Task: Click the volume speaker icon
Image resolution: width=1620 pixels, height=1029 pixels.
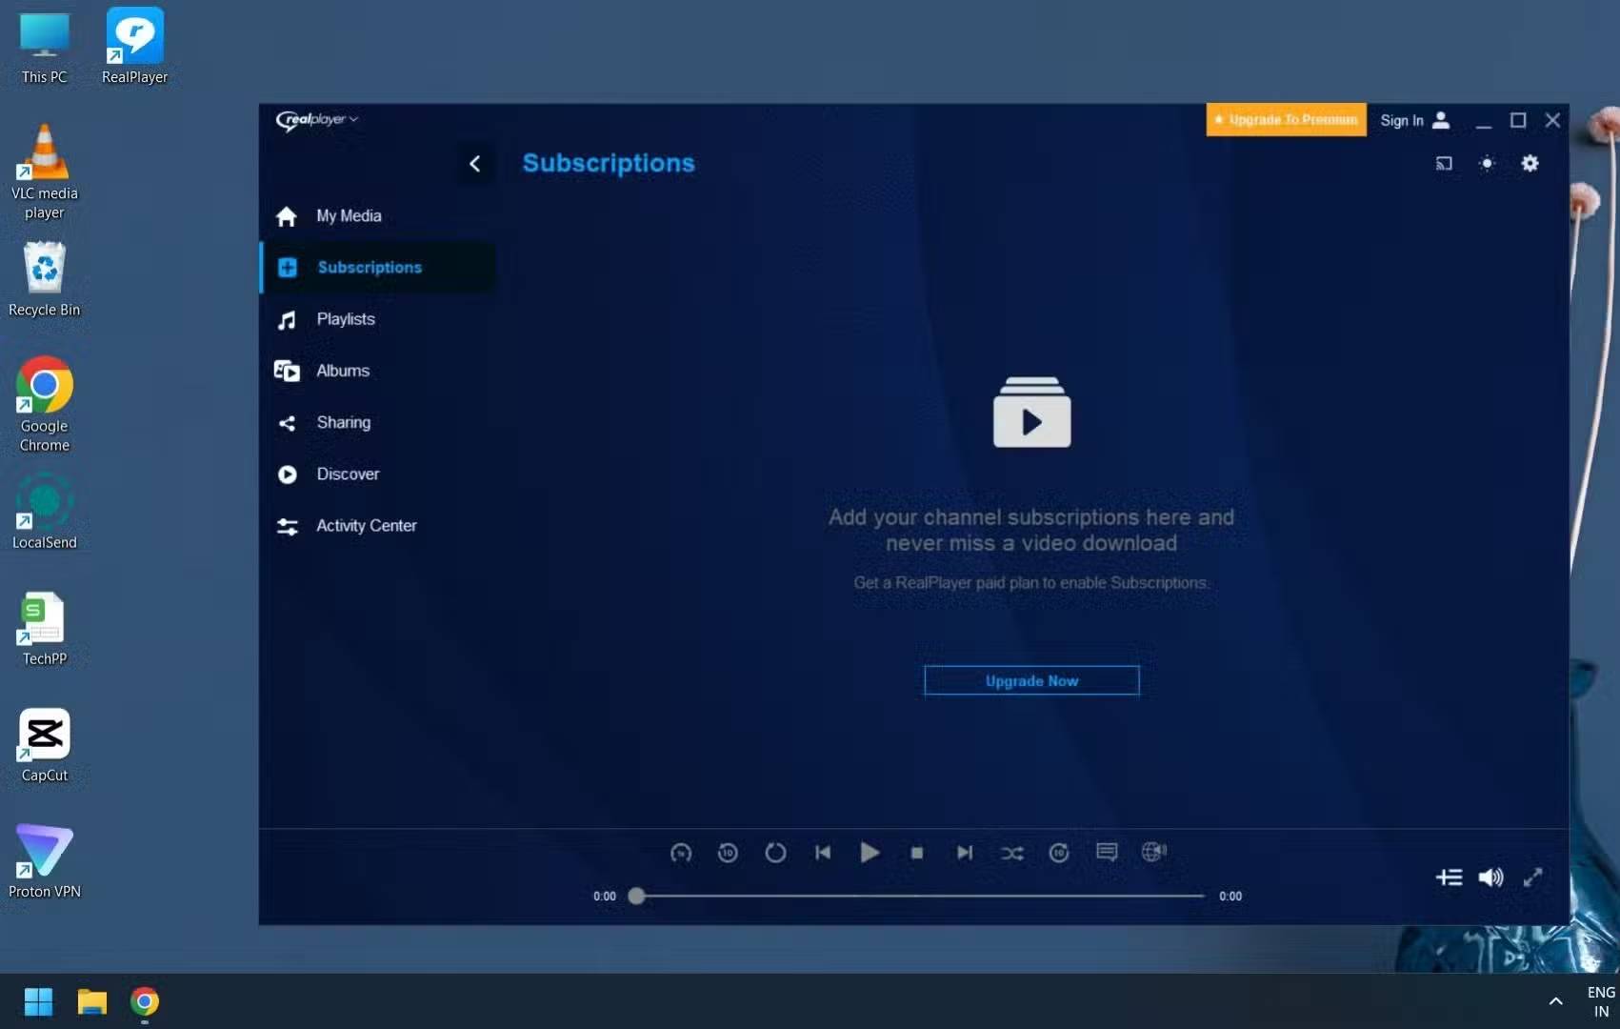Action: (1491, 878)
